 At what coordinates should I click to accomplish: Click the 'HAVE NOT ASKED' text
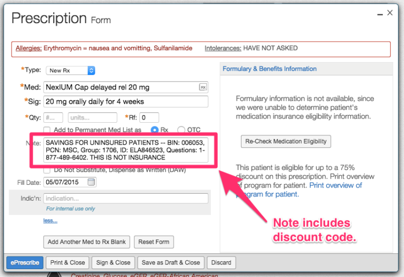coord(270,48)
